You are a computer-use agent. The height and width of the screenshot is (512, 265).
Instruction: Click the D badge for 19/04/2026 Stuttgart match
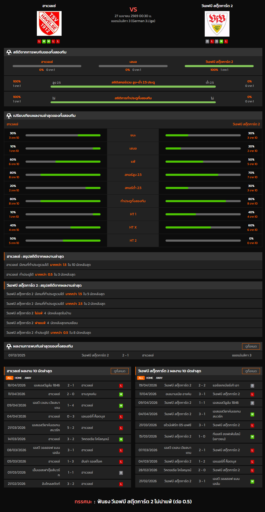pyautogui.click(x=252, y=386)
